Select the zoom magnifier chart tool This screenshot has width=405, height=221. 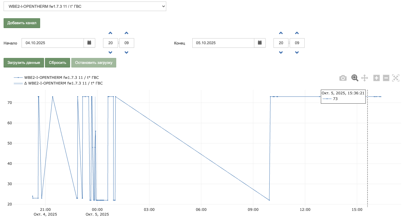[x=355, y=78]
